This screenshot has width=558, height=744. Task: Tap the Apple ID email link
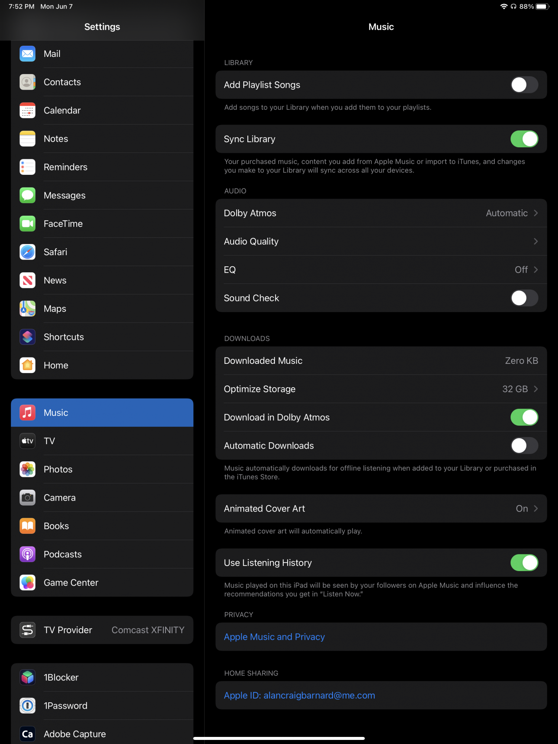coord(299,695)
